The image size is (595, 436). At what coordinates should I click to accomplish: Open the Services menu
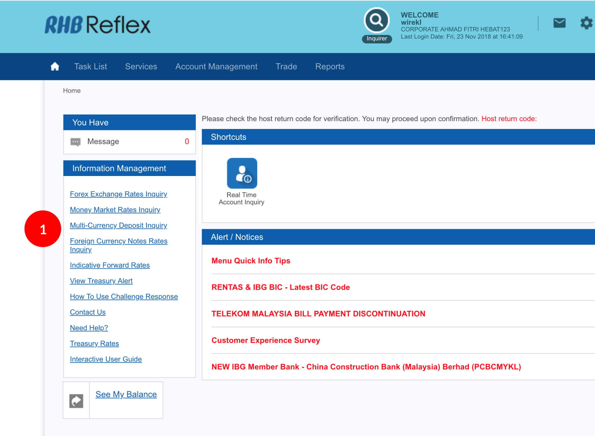[141, 66]
